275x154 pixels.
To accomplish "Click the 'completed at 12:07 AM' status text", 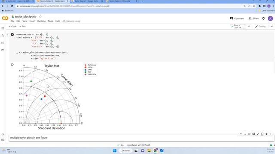I will 138,145.
